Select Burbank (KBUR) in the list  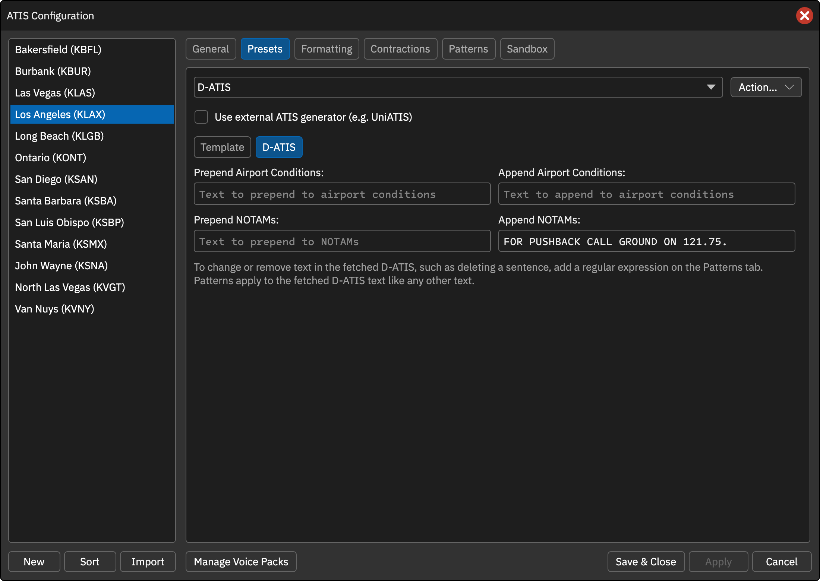point(92,71)
